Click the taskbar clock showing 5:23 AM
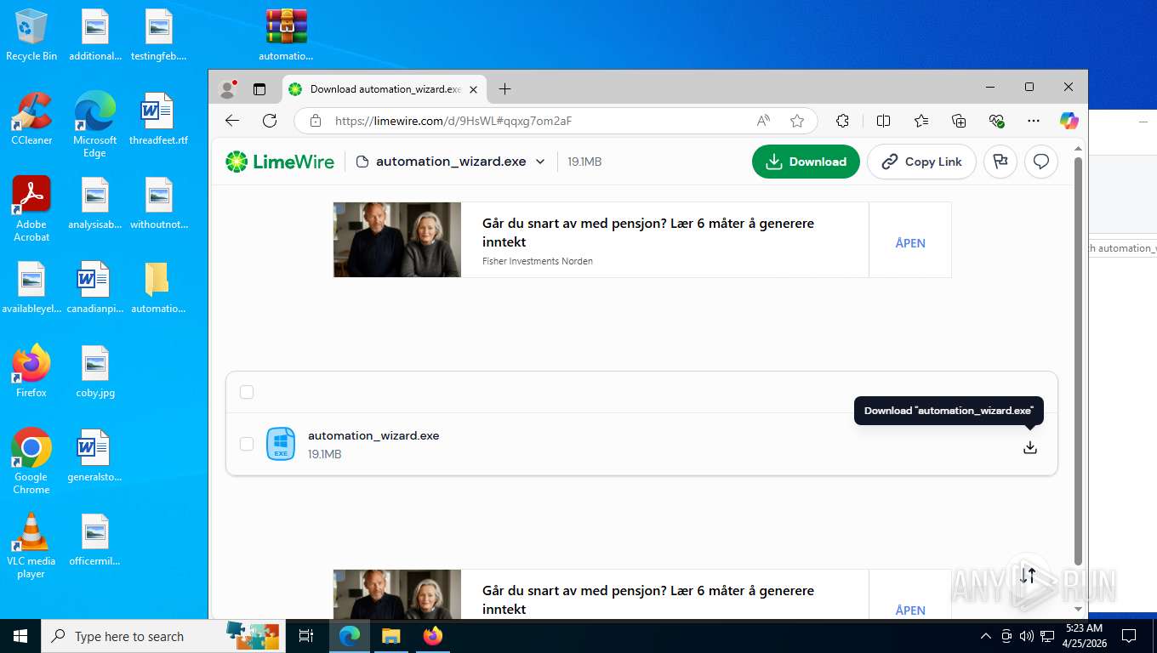Screen dimensions: 1157x653 click(x=1084, y=636)
